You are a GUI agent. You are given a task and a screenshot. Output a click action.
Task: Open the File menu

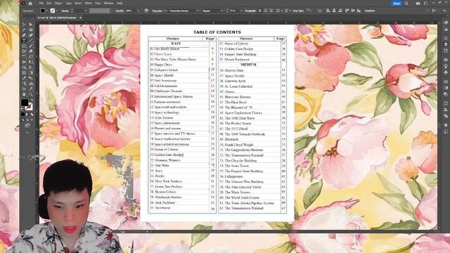[41, 4]
